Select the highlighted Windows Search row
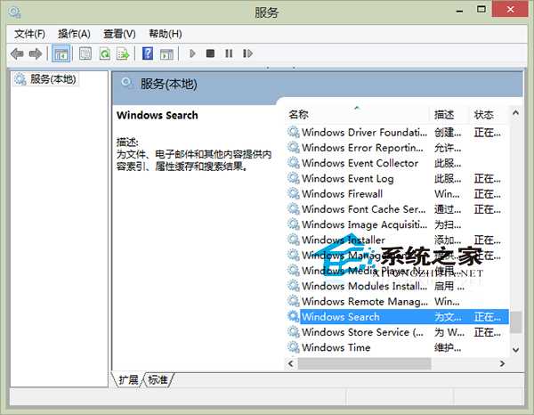Image resolution: width=534 pixels, height=415 pixels. click(x=396, y=316)
